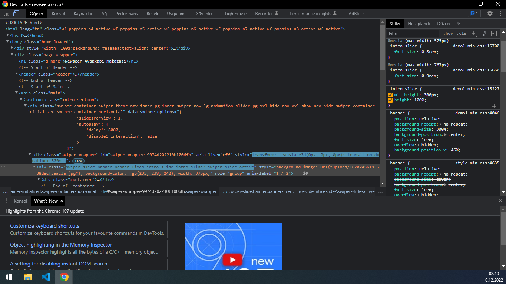Open DevTools settings gear
The height and width of the screenshot is (284, 506).
point(490,13)
